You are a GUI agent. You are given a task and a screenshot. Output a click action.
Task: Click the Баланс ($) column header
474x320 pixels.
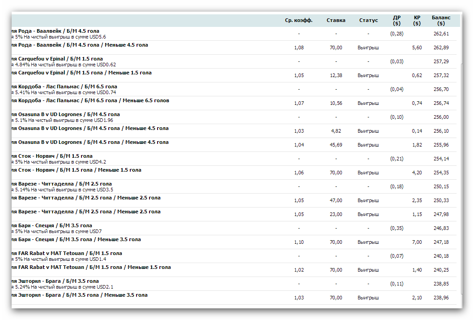click(441, 20)
